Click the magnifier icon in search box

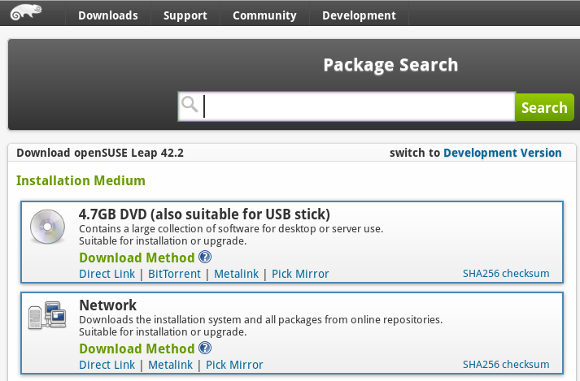190,106
